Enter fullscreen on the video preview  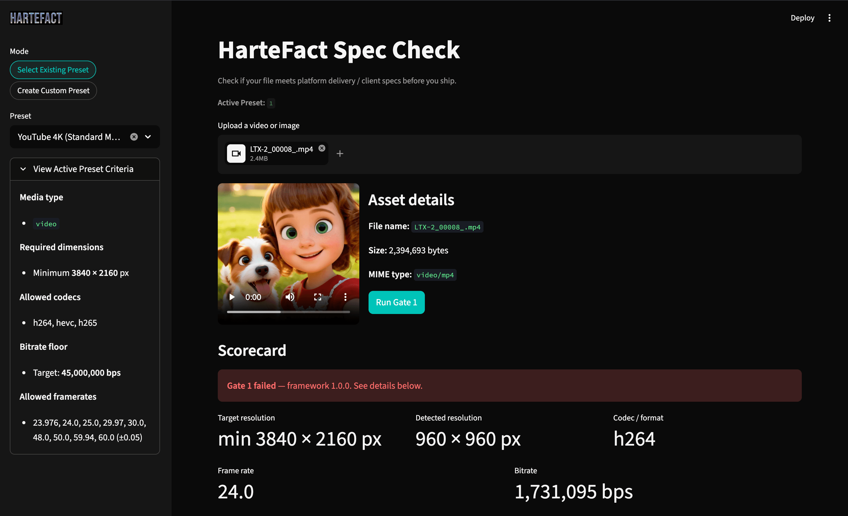318,297
